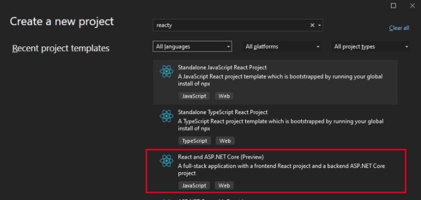The image size is (421, 200).
Task: Select React and ASP.NET Core (Preview) title
Action: [x=220, y=157]
